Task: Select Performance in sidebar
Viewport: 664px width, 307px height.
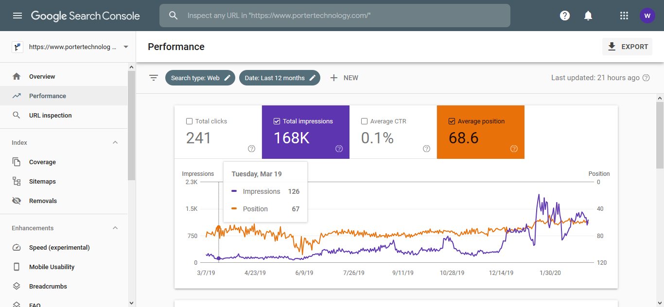Action: click(64, 96)
